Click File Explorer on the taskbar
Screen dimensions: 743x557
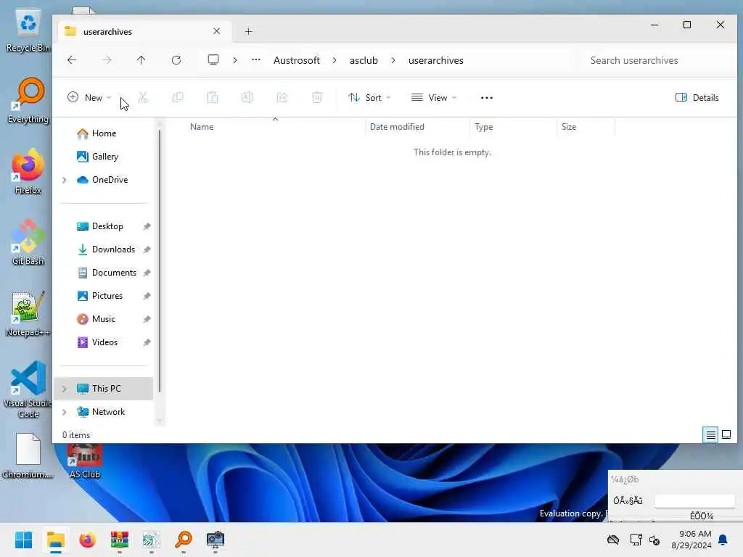(x=55, y=540)
